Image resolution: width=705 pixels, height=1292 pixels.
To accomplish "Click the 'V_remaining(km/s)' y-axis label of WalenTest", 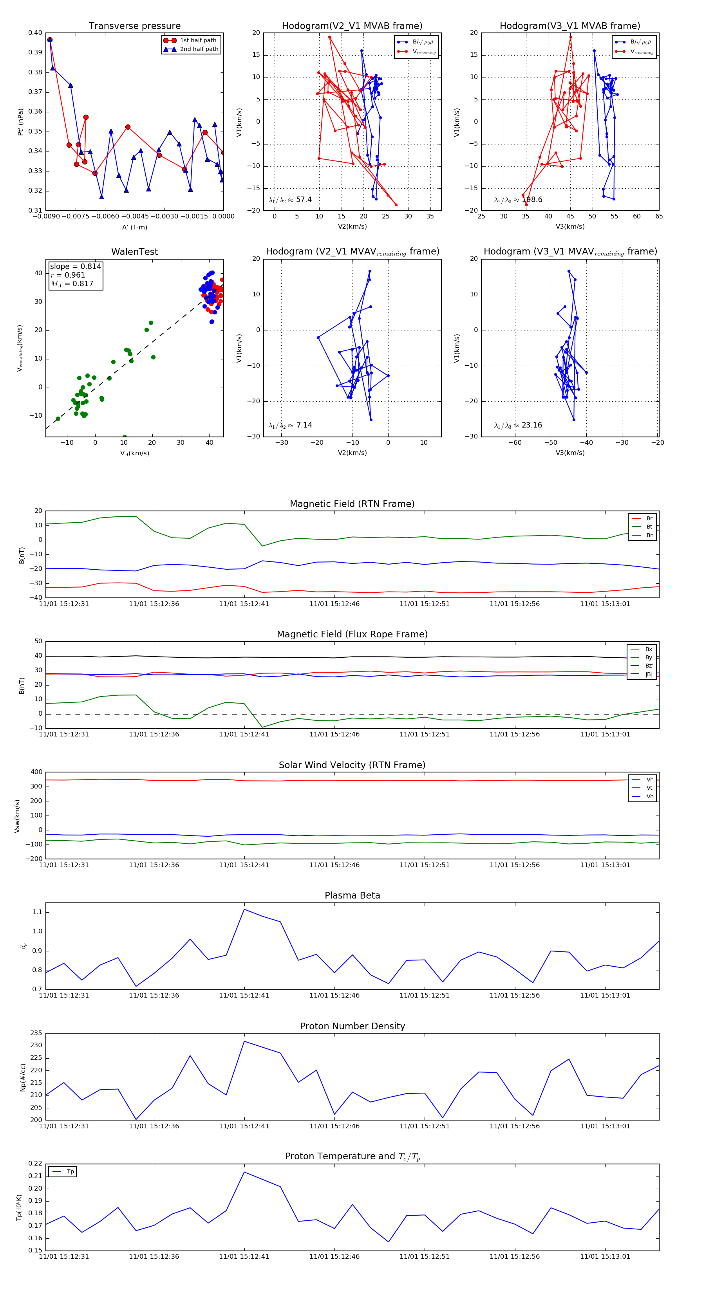I will pyautogui.click(x=20, y=348).
